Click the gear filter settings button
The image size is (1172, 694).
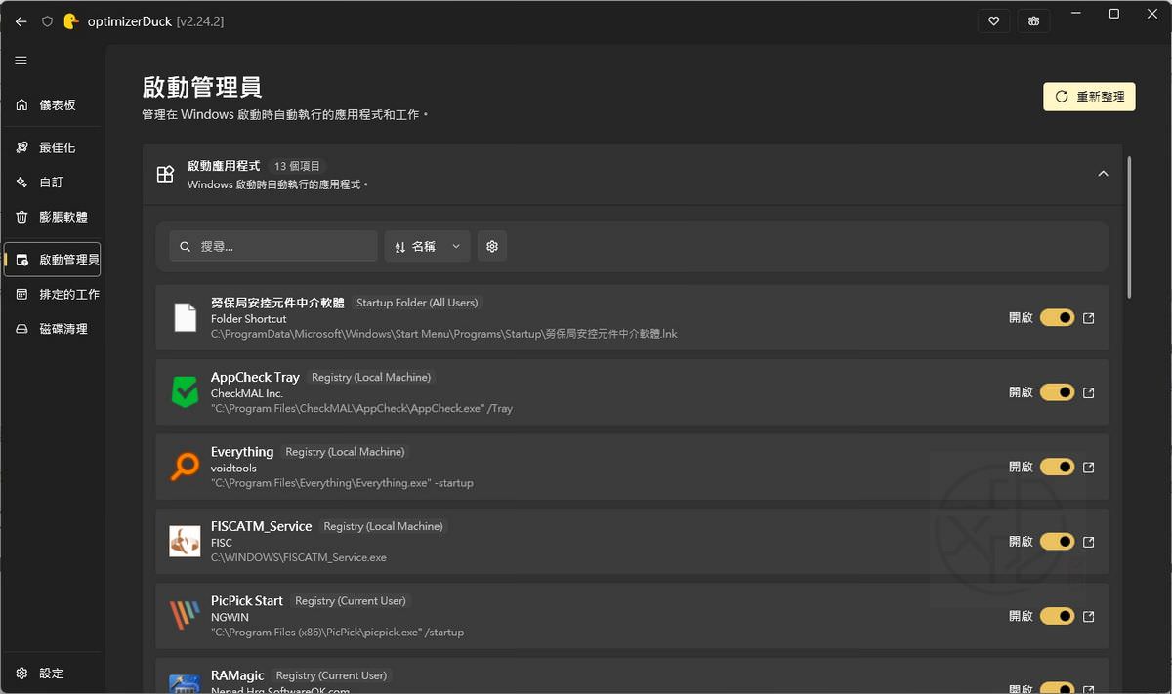492,247
